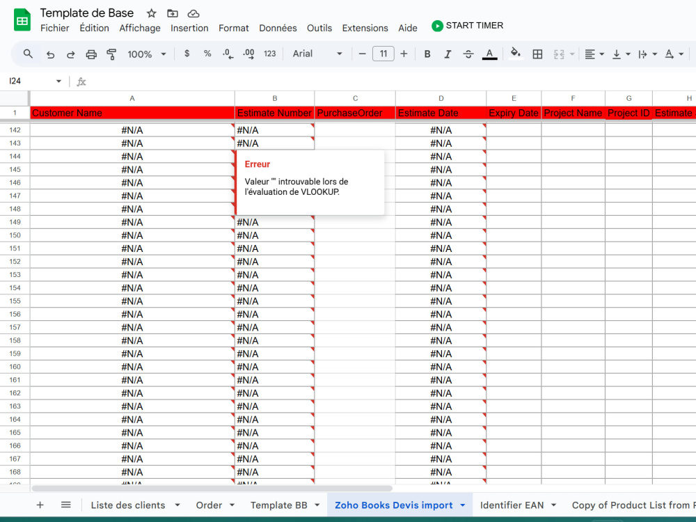
Task: Click the START TIMER button
Action: tap(468, 26)
